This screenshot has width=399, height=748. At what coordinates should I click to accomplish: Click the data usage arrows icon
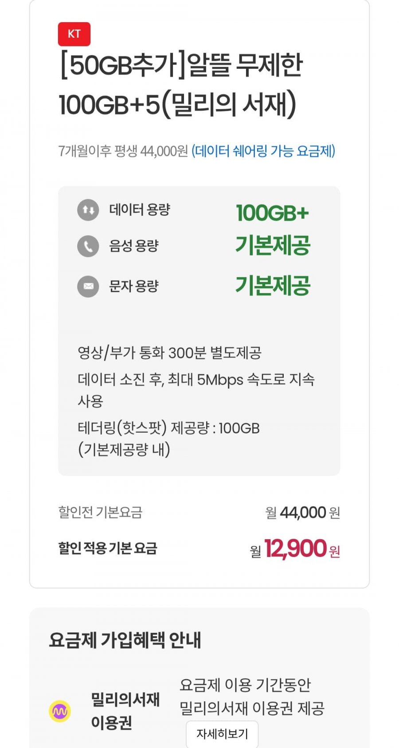pos(88,210)
